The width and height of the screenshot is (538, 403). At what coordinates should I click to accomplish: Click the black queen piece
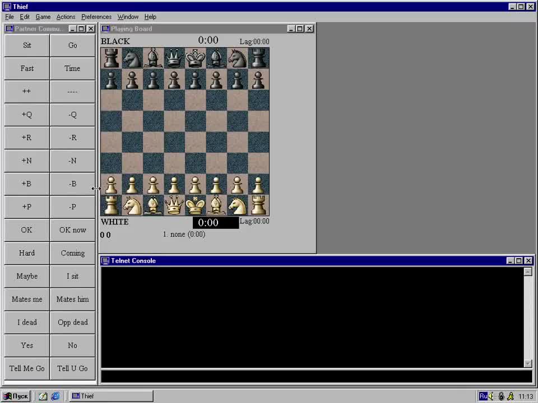coord(174,58)
